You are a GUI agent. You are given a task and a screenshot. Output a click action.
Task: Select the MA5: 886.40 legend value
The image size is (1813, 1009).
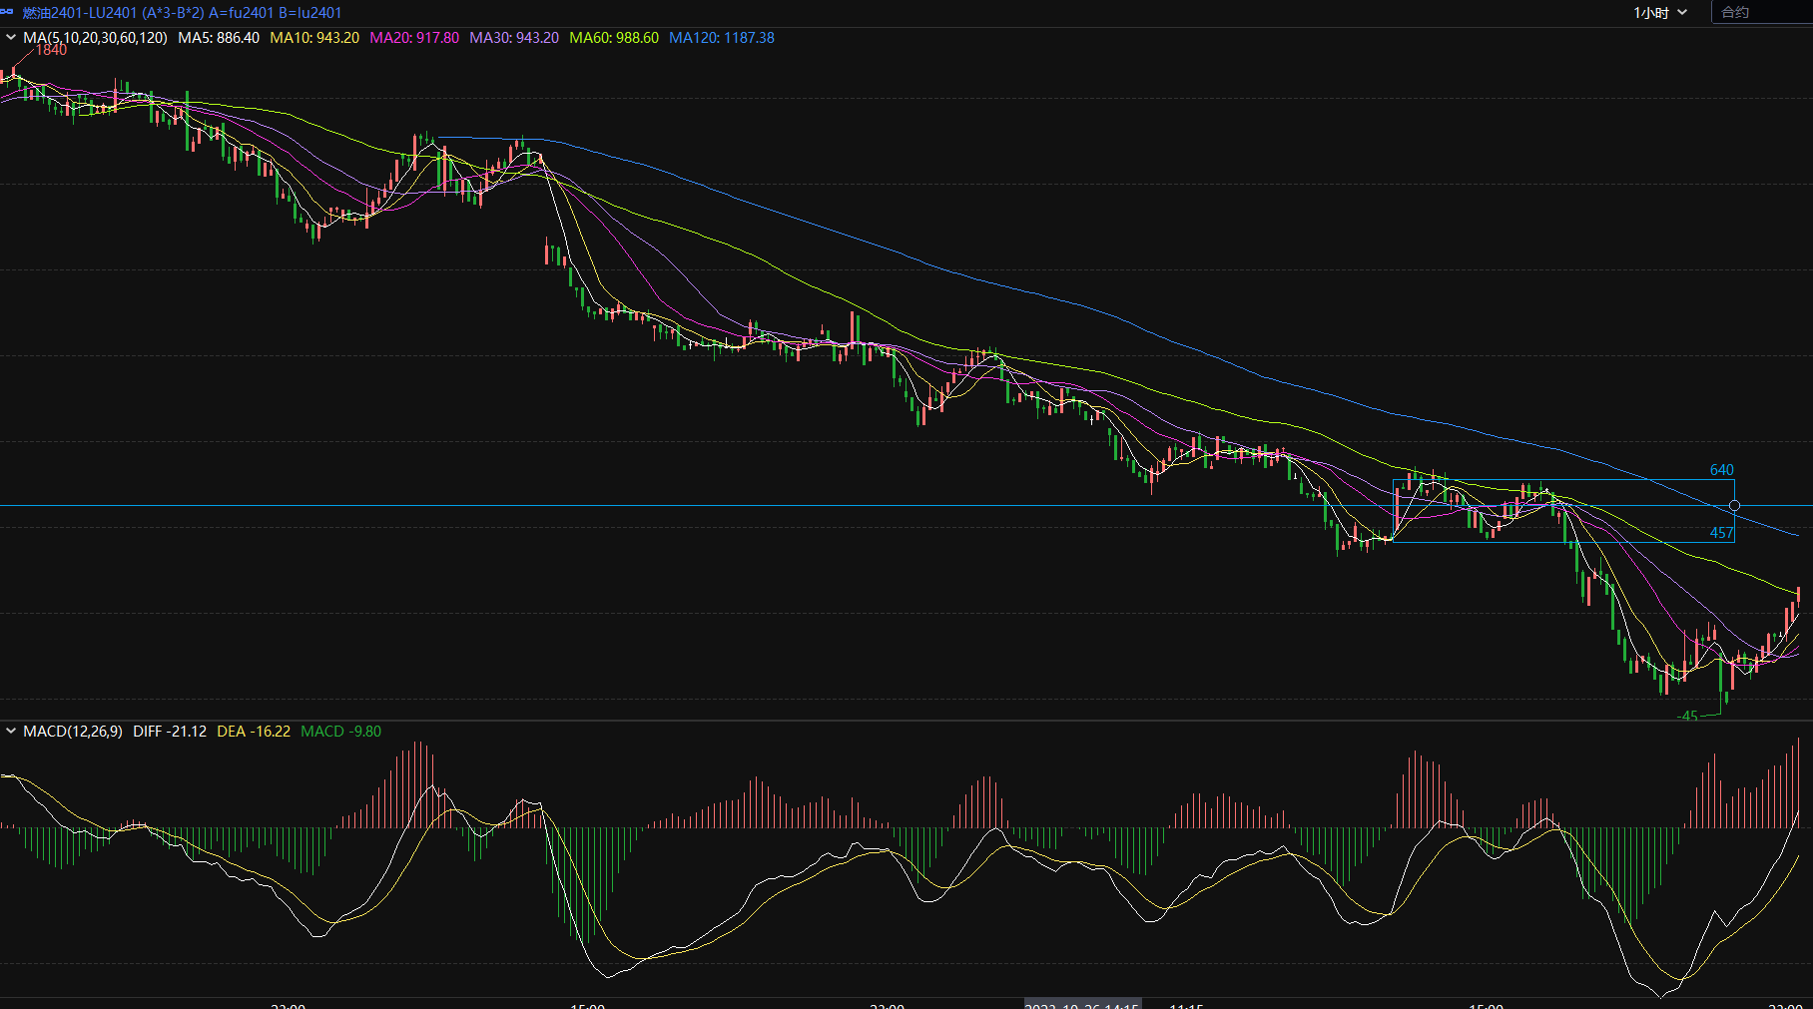[219, 38]
